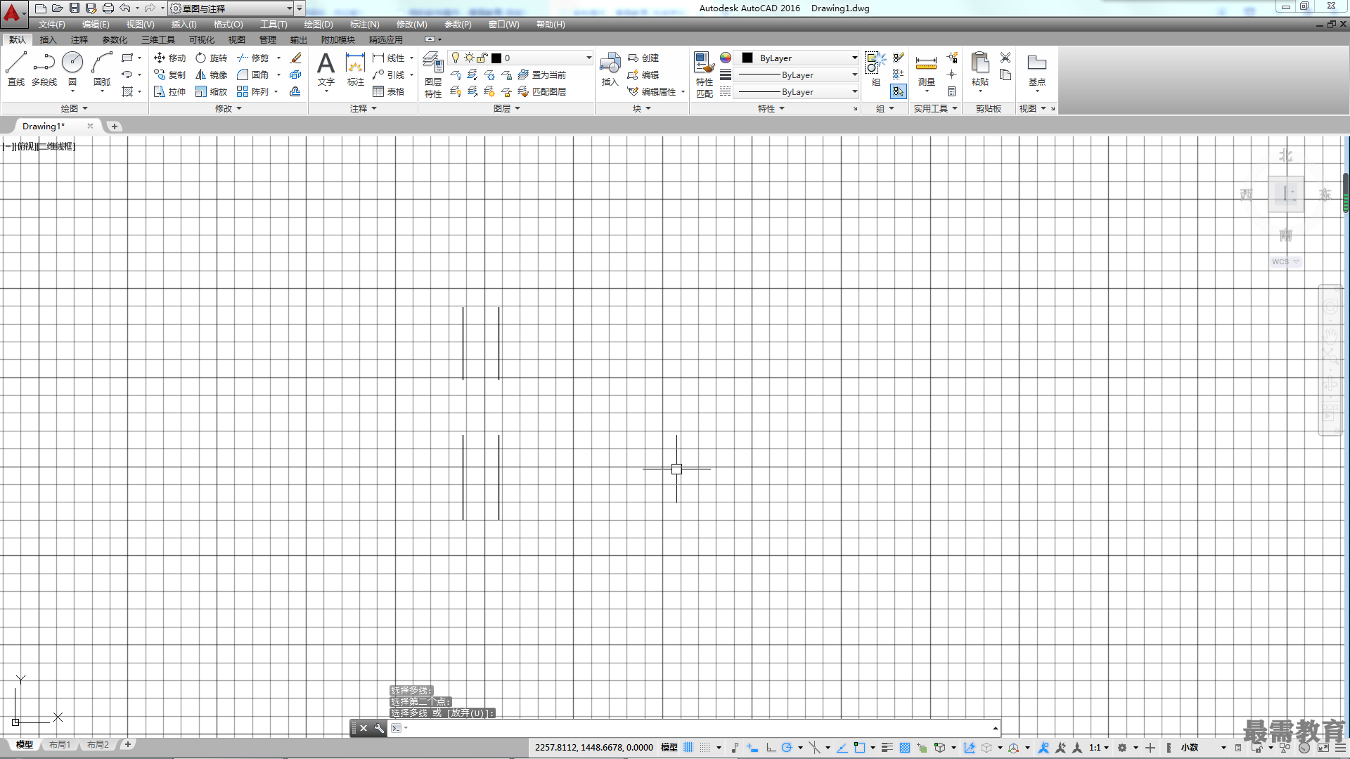Click 创建 block button
The image size is (1350, 759).
643,58
